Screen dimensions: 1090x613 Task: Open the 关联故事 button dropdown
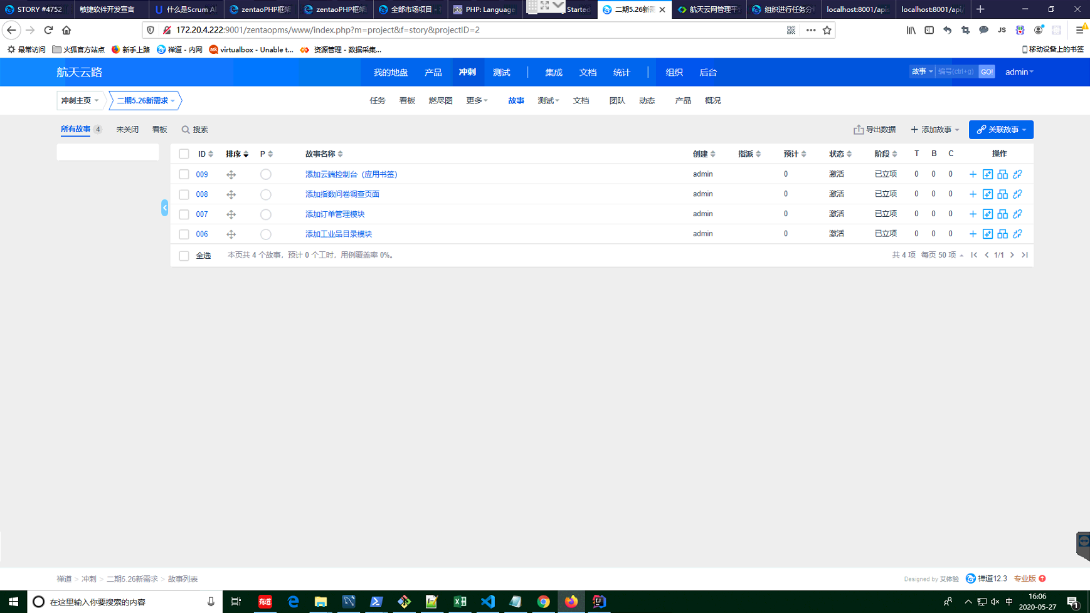[1001, 130]
